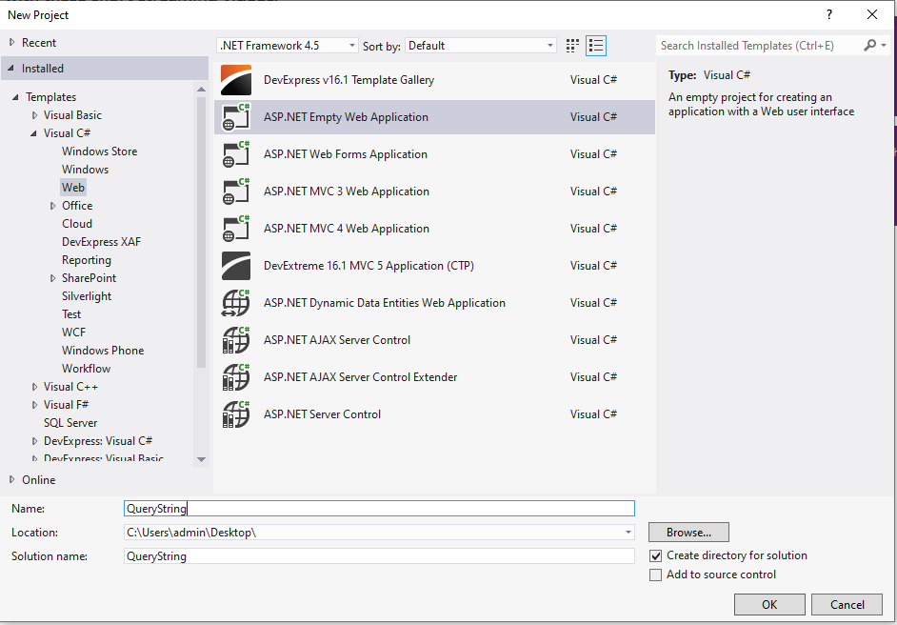Open search options dropdown arrow
The width and height of the screenshot is (897, 625).
coord(884,45)
